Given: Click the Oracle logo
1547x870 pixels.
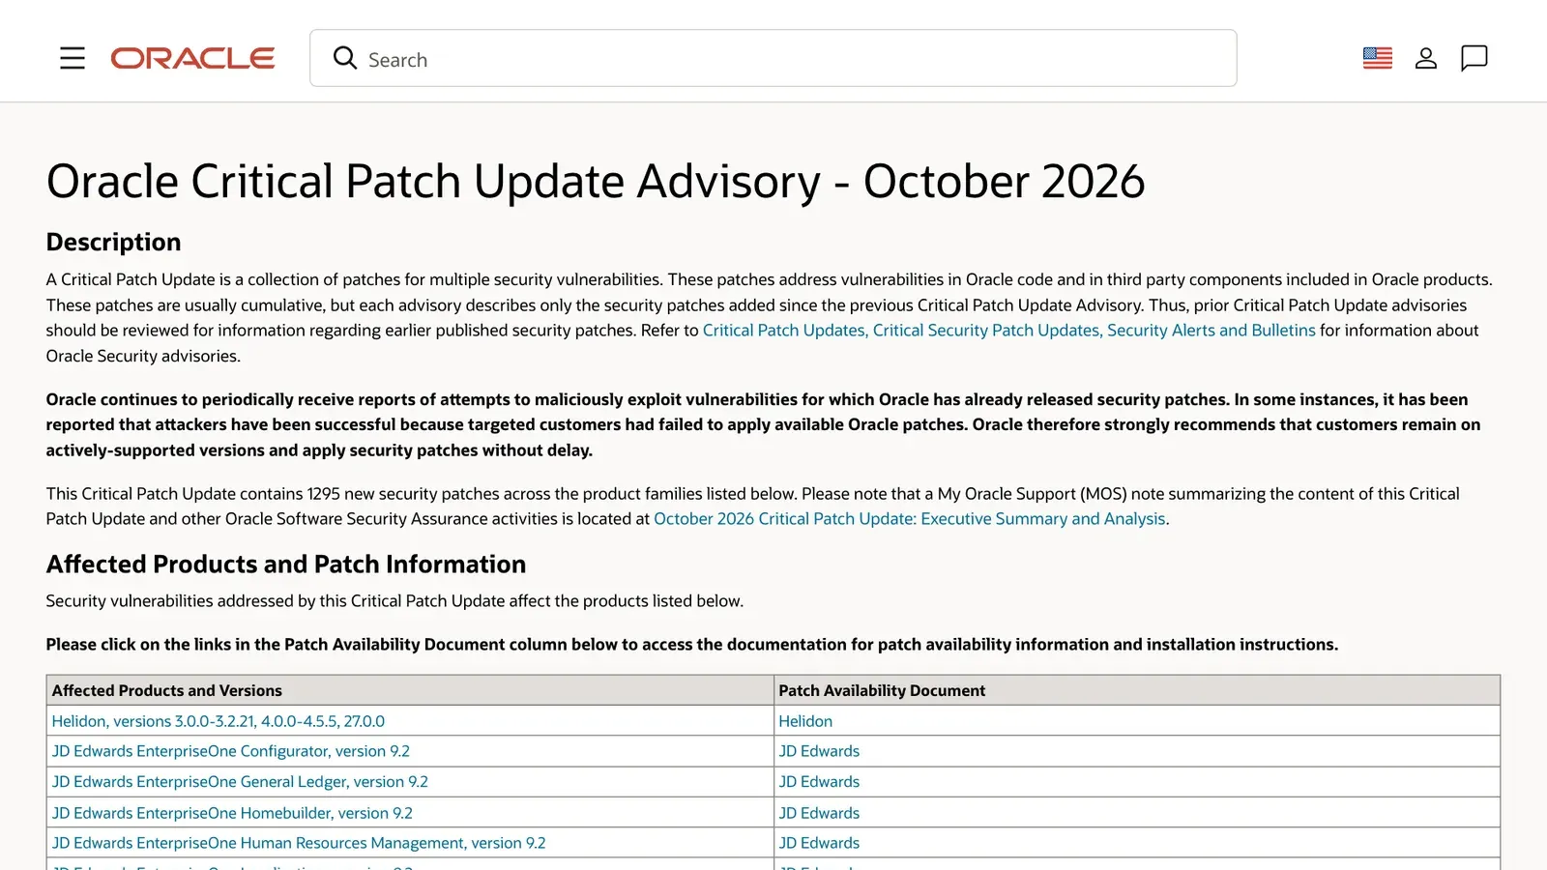Looking at the screenshot, I should tap(192, 58).
